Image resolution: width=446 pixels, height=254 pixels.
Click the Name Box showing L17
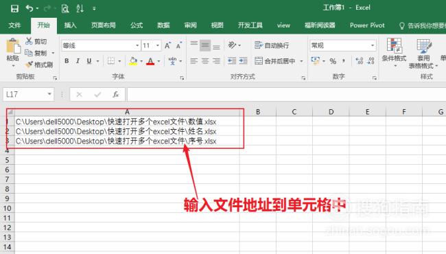[28, 95]
